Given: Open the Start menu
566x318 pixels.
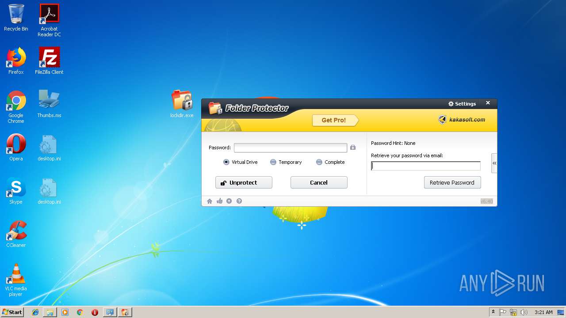Looking at the screenshot, I should [x=12, y=312].
